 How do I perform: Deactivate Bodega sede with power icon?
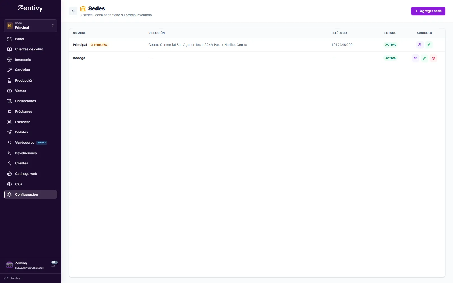pos(433,58)
